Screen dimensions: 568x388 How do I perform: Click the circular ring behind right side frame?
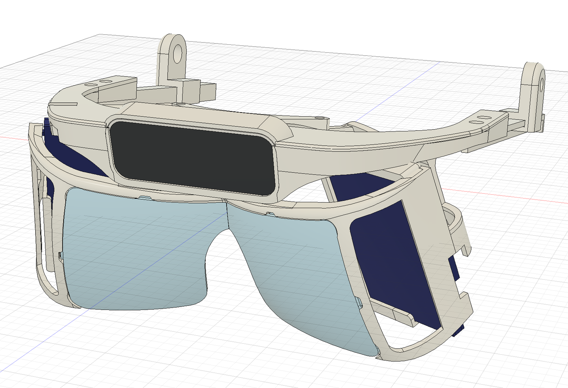click(x=454, y=216)
